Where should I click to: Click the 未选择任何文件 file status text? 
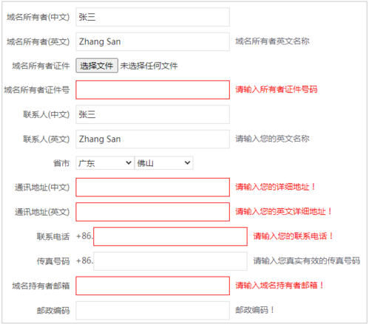click(x=149, y=66)
